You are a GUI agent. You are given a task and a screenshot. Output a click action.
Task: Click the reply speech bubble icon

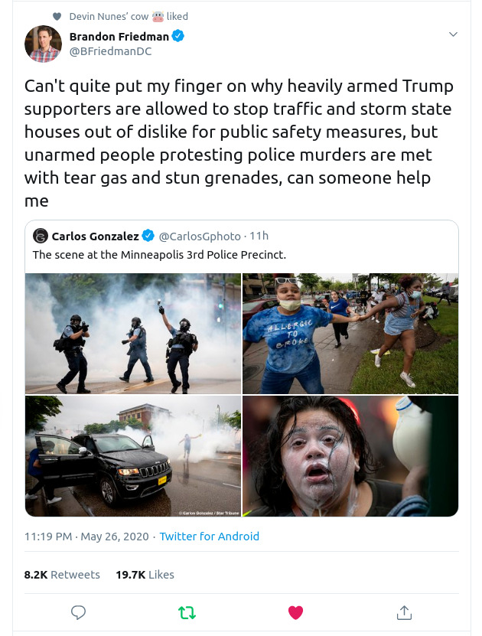[x=78, y=612]
